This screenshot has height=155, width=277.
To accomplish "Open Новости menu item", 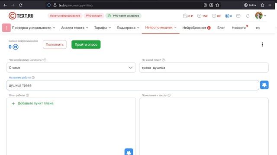I will point(239,28).
